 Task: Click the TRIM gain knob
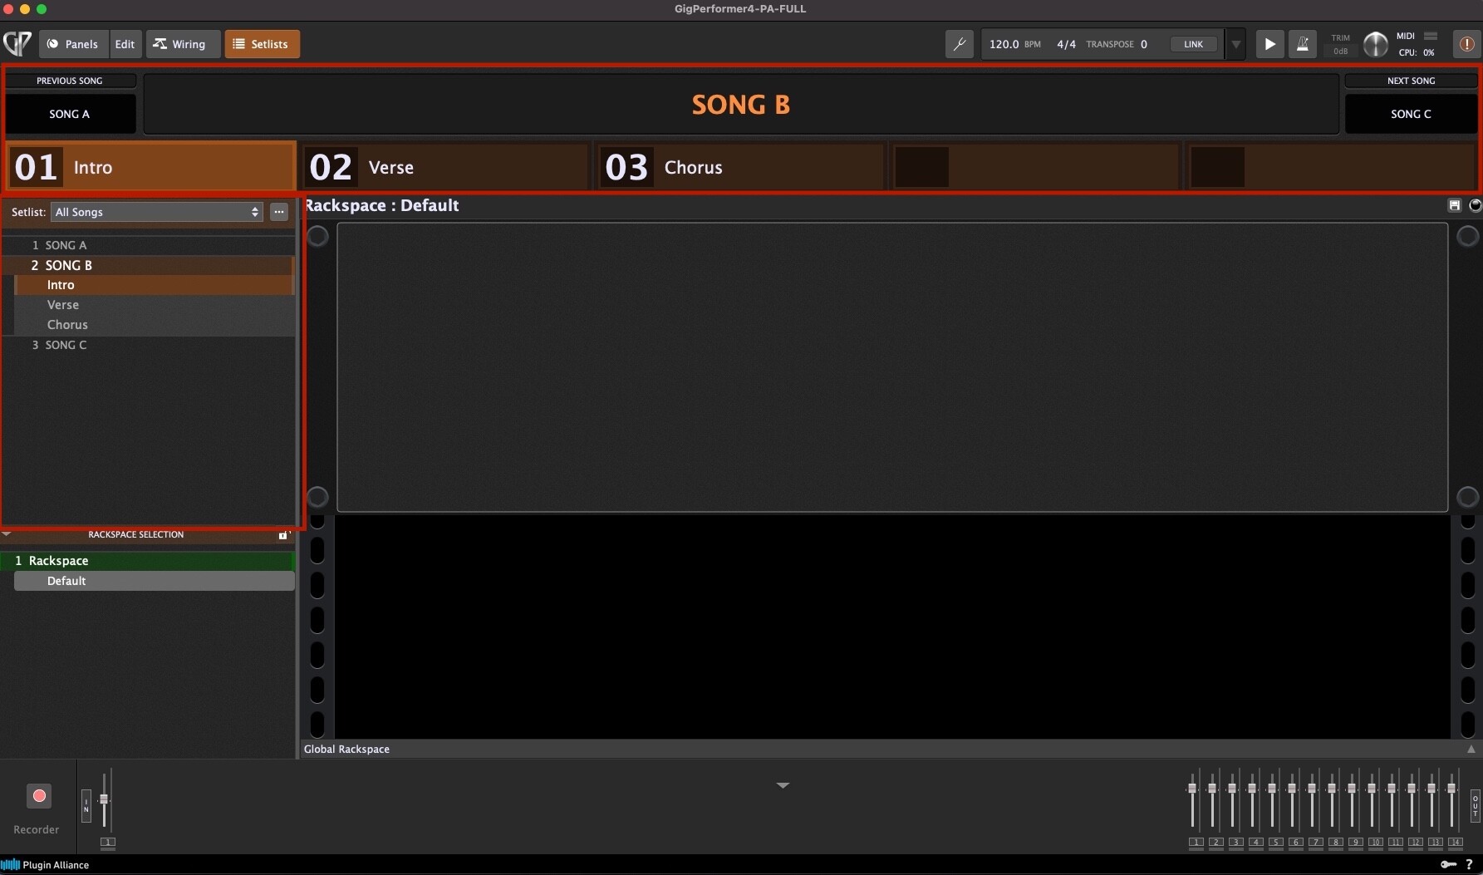(1375, 44)
